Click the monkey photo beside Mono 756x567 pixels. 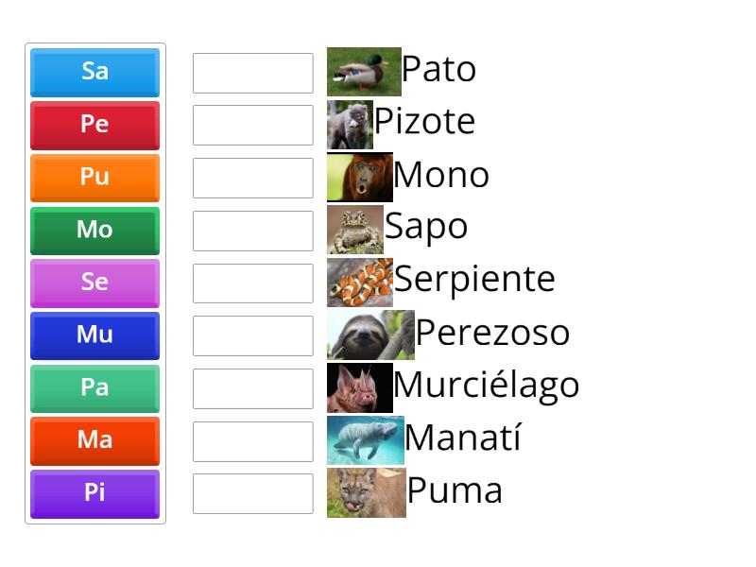click(x=359, y=177)
